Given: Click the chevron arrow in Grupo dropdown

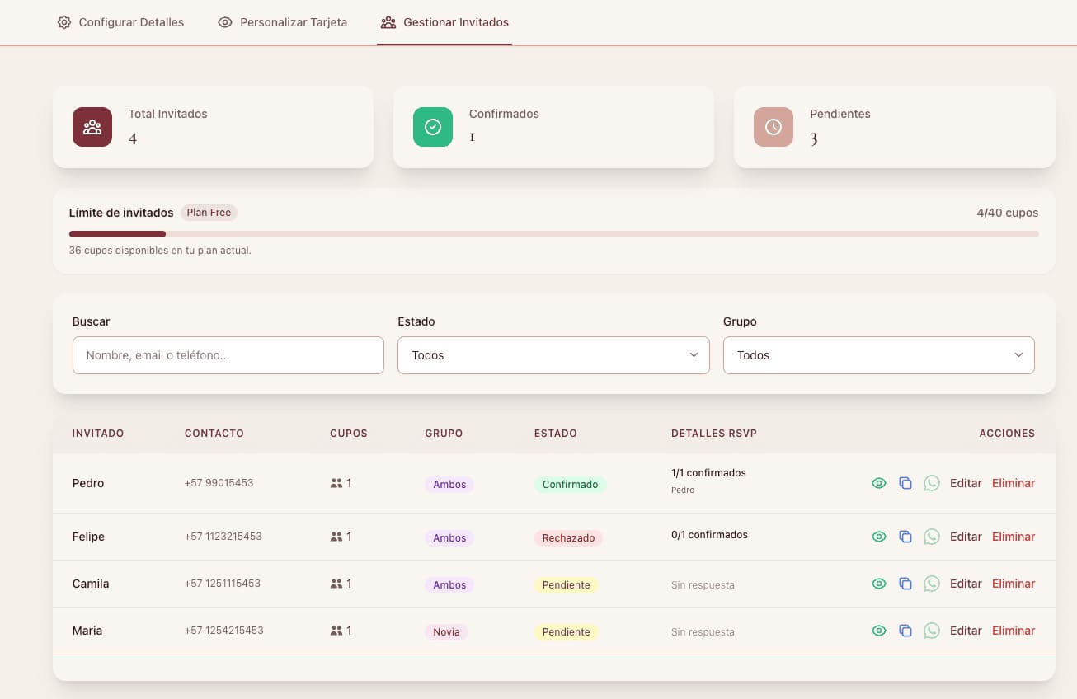Looking at the screenshot, I should click(x=1018, y=355).
